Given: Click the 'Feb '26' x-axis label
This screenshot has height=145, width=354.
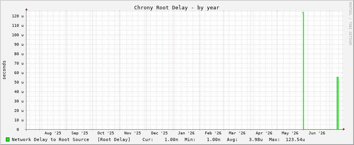Looking at the screenshot, I should point(213,133).
